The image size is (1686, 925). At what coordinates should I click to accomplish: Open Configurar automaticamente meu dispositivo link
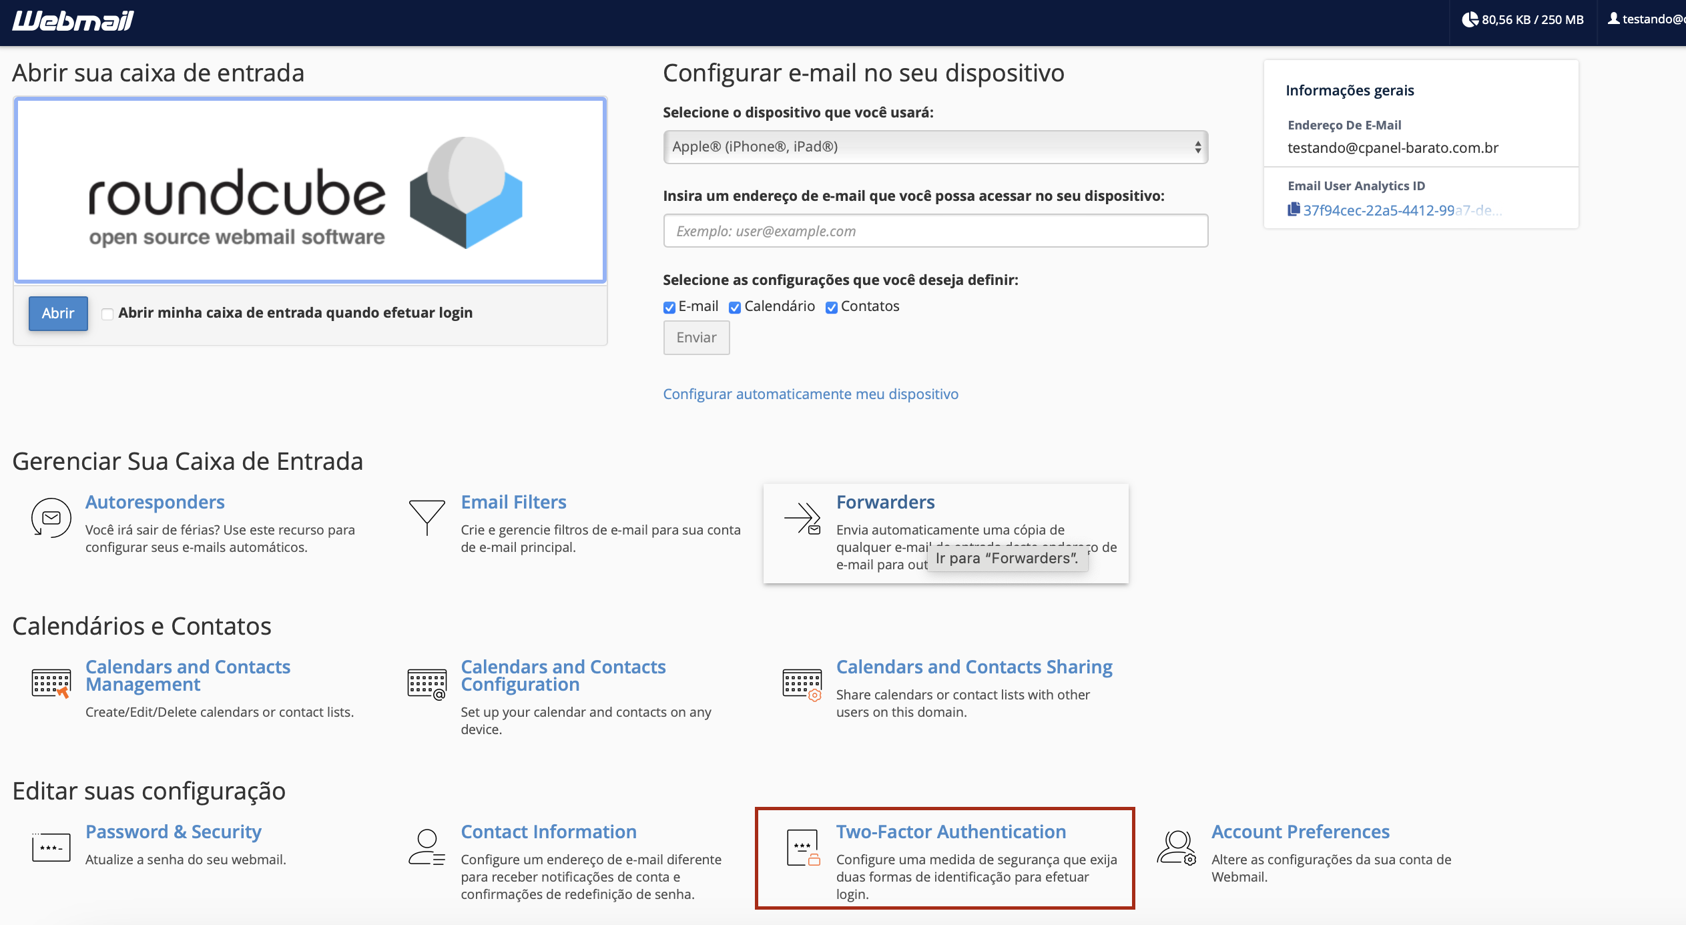click(x=810, y=394)
